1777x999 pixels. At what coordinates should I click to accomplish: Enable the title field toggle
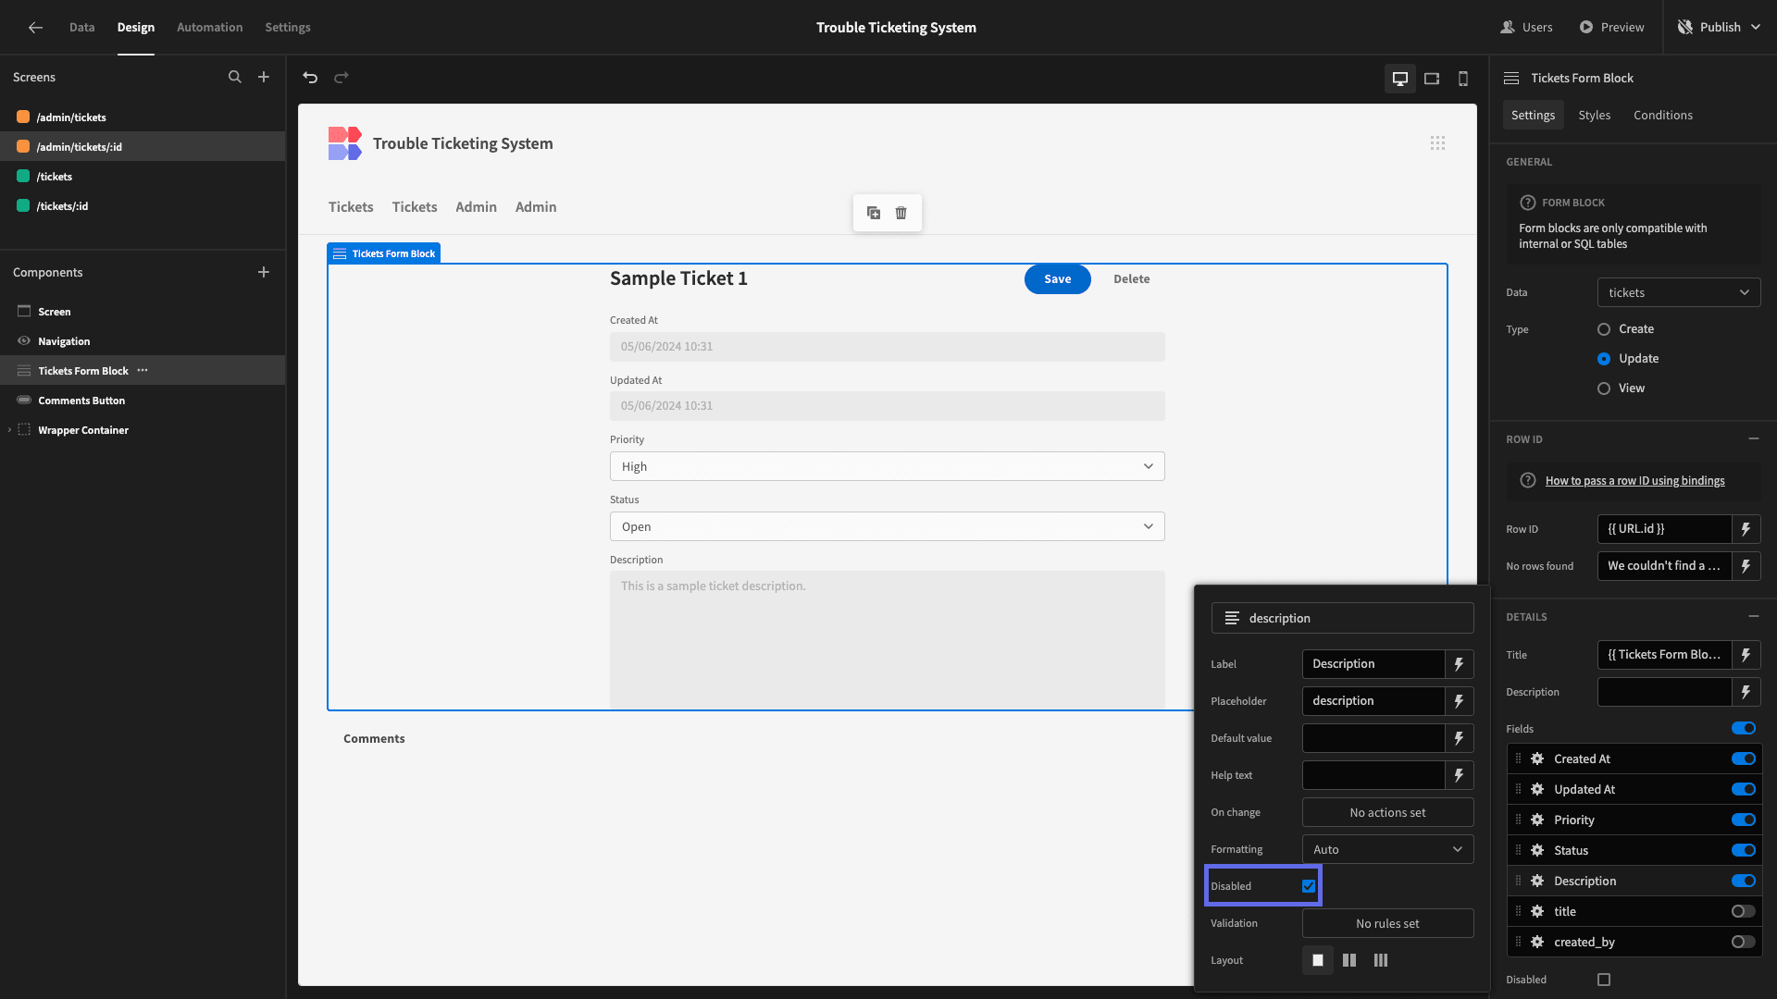click(x=1744, y=911)
